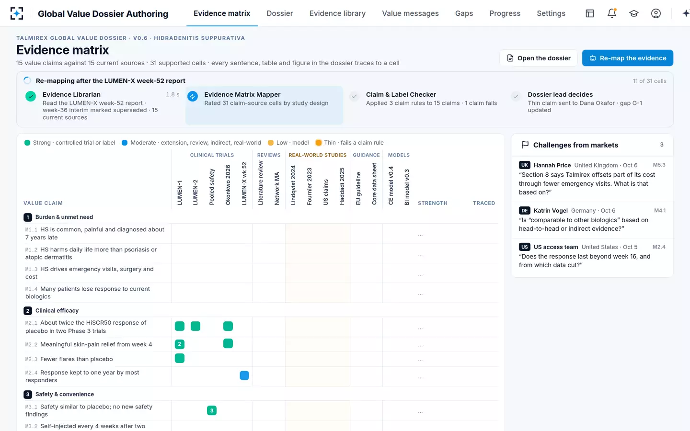Select M2.2 cell numbered 2 under LUMEN-1
This screenshot has width=690, height=431.
(180, 344)
